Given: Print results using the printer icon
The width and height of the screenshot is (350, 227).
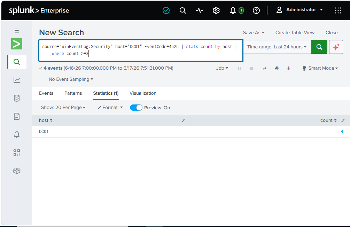Looking at the screenshot, I should pos(277,68).
